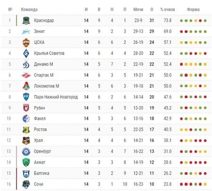Open the Оренбург team page link
This screenshot has height=191, width=212.
pyautogui.click(x=42, y=151)
